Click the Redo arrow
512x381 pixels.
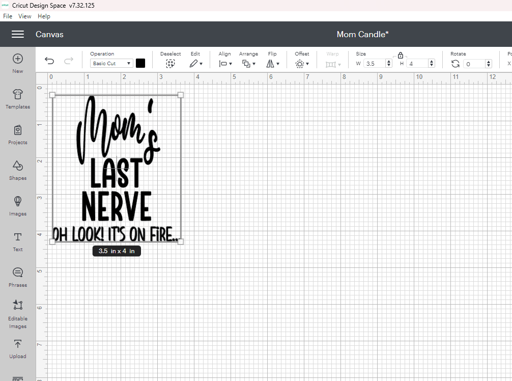tap(69, 61)
